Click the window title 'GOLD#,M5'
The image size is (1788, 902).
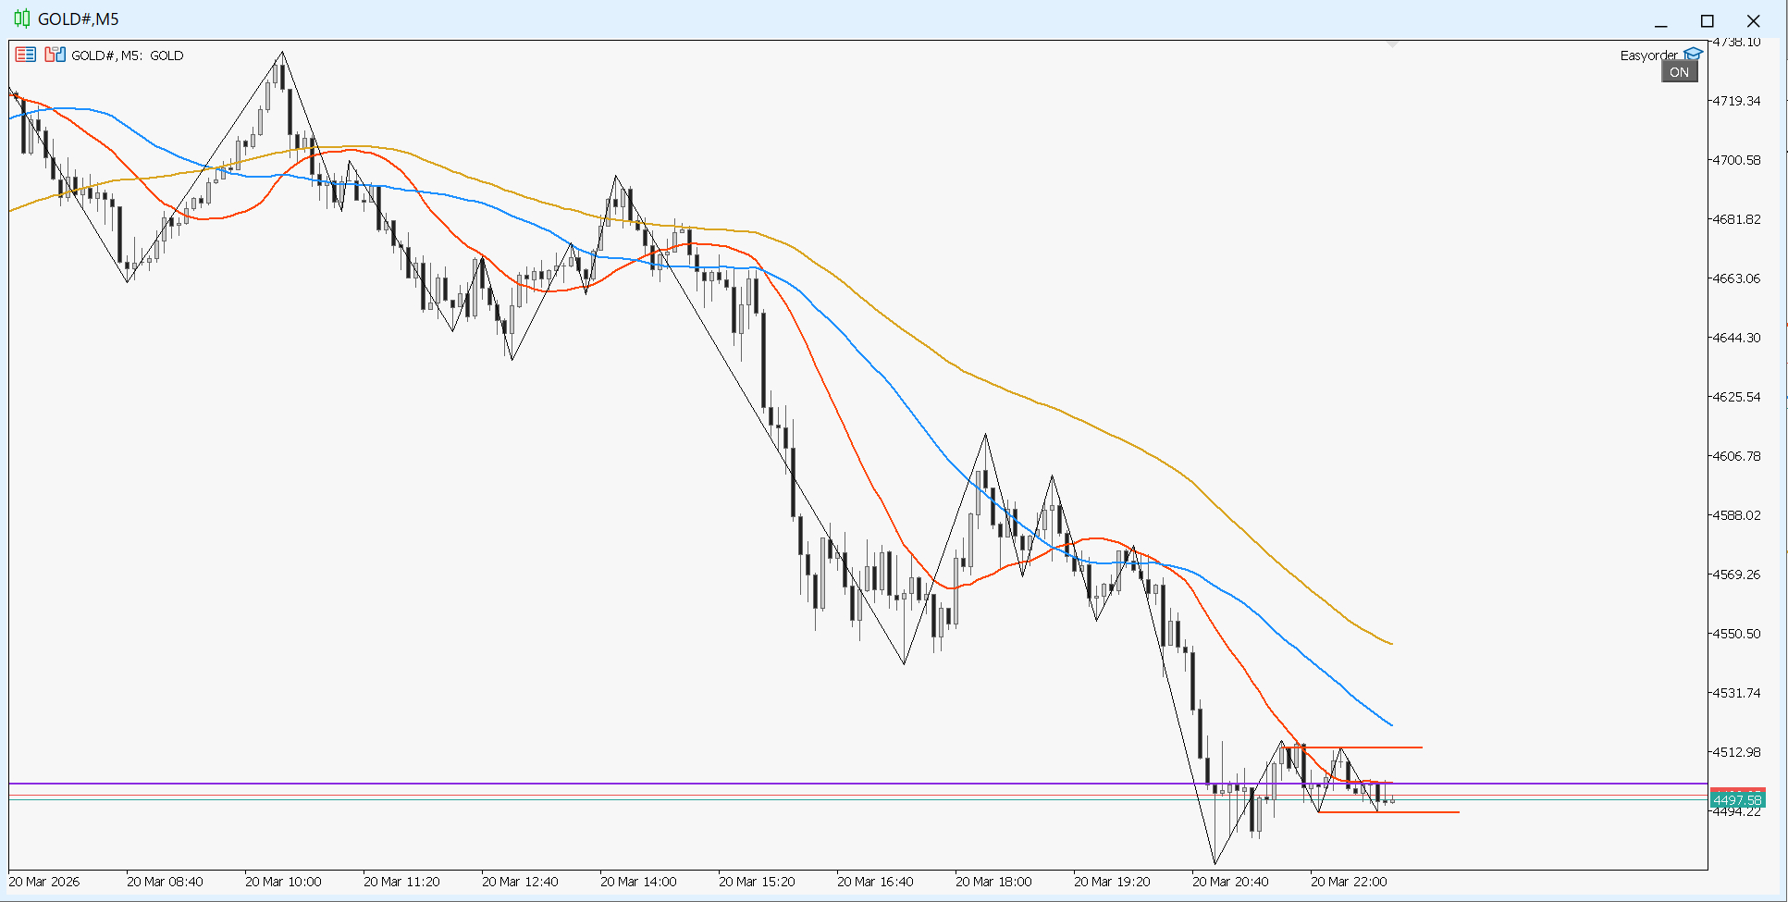[x=79, y=19]
